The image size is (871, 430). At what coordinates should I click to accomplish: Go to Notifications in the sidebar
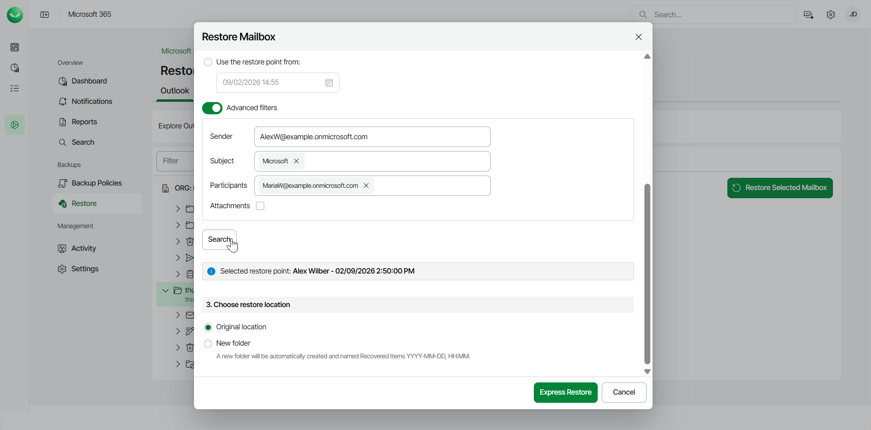tap(92, 102)
